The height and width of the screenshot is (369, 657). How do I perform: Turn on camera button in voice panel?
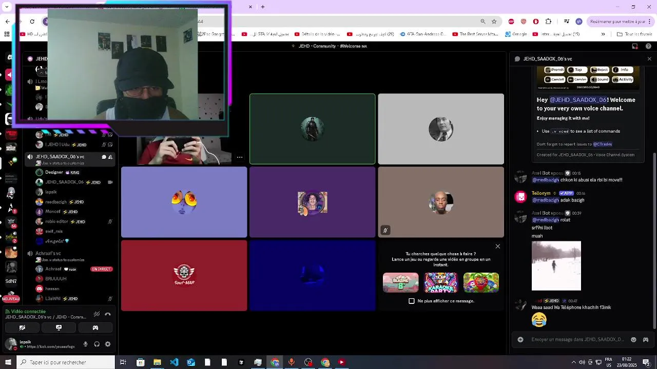point(22,327)
